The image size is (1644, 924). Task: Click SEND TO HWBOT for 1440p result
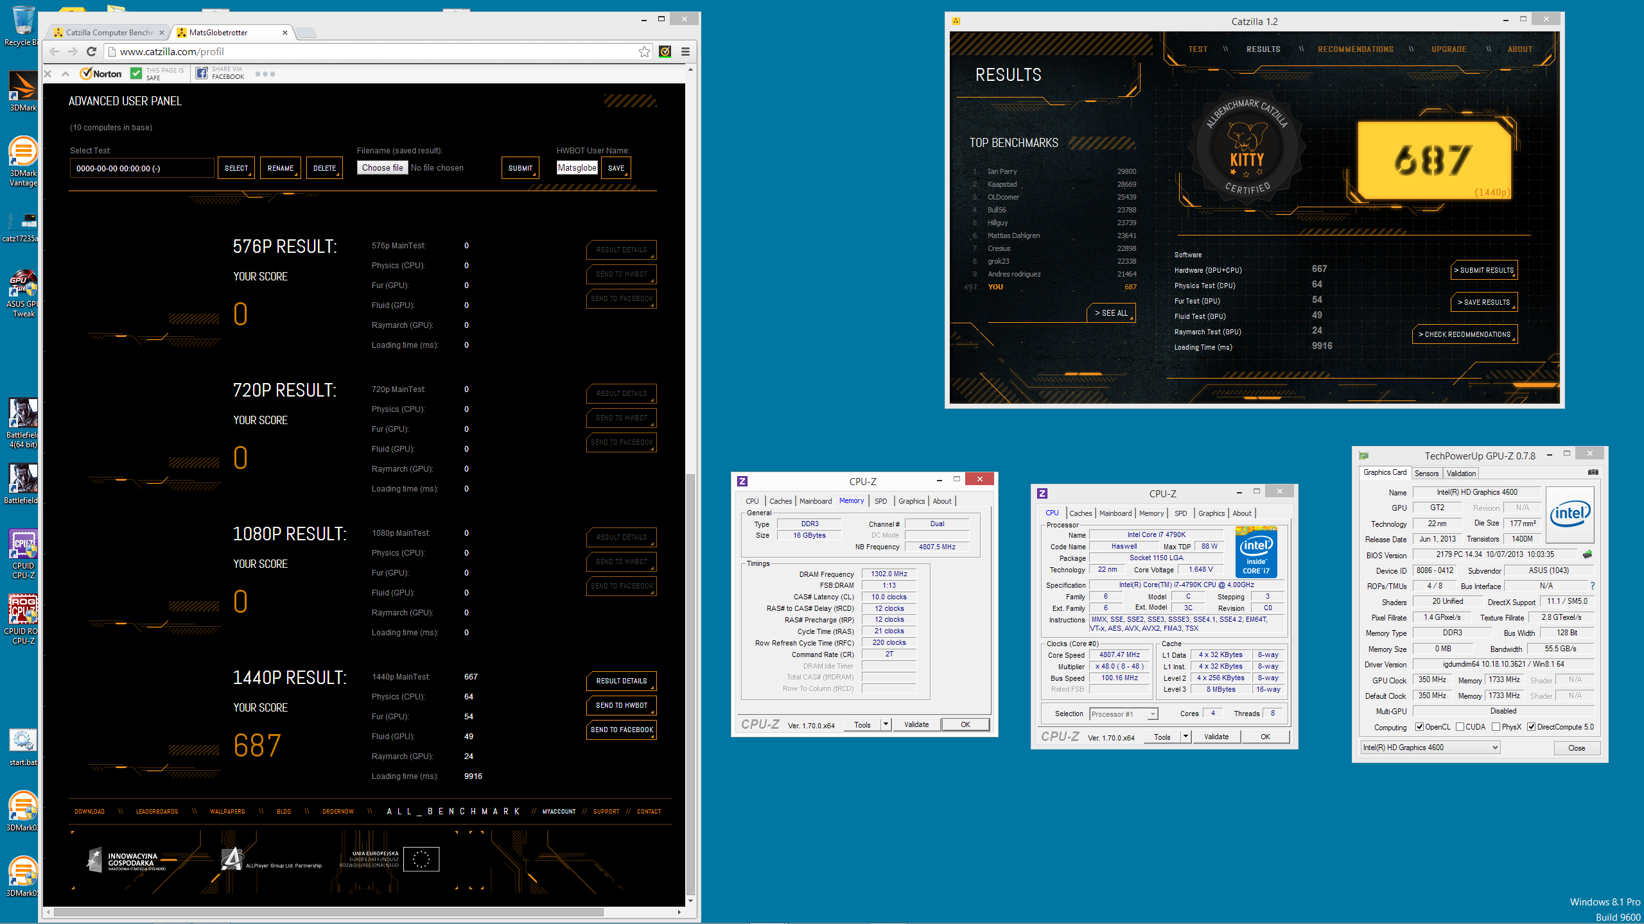point(622,705)
